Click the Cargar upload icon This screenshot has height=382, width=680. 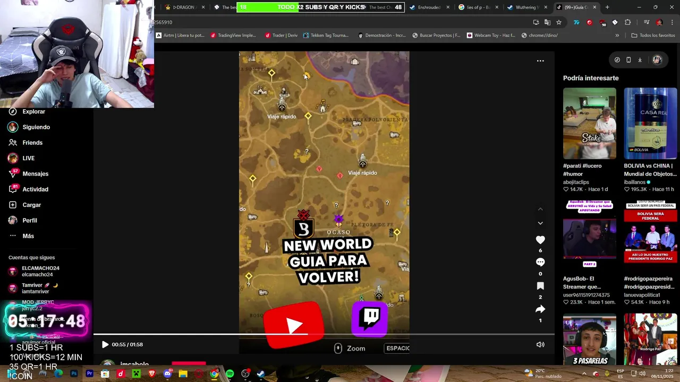(x=13, y=205)
